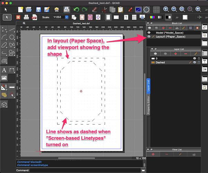Viewport: 208px width, 173px height.
Task: Set landscape paper orientation
Action: pos(116,17)
